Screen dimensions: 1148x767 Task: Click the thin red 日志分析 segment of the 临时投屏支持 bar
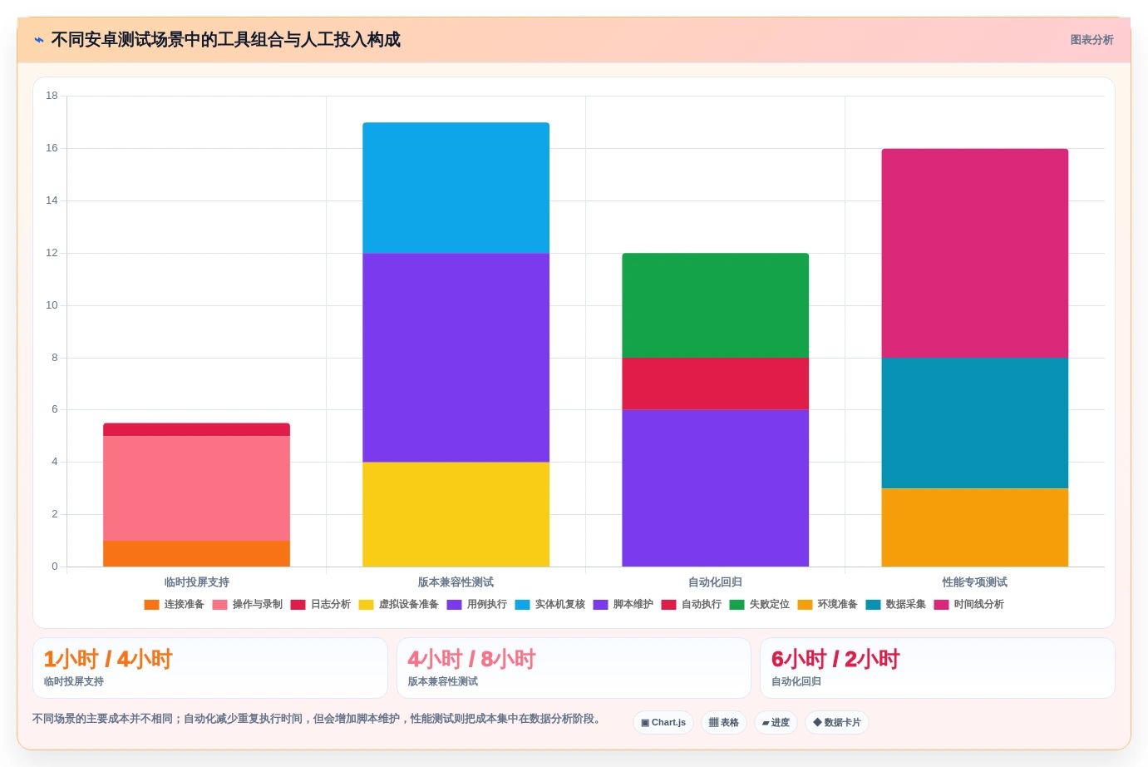click(x=196, y=429)
